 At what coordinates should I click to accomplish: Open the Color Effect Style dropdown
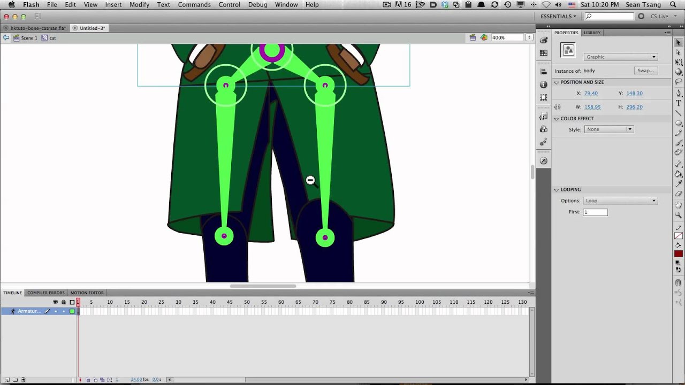[608, 129]
